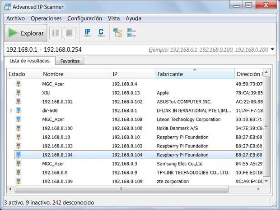Open the IP range history dropdown
This screenshot has width=280, height=210.
tap(272, 49)
